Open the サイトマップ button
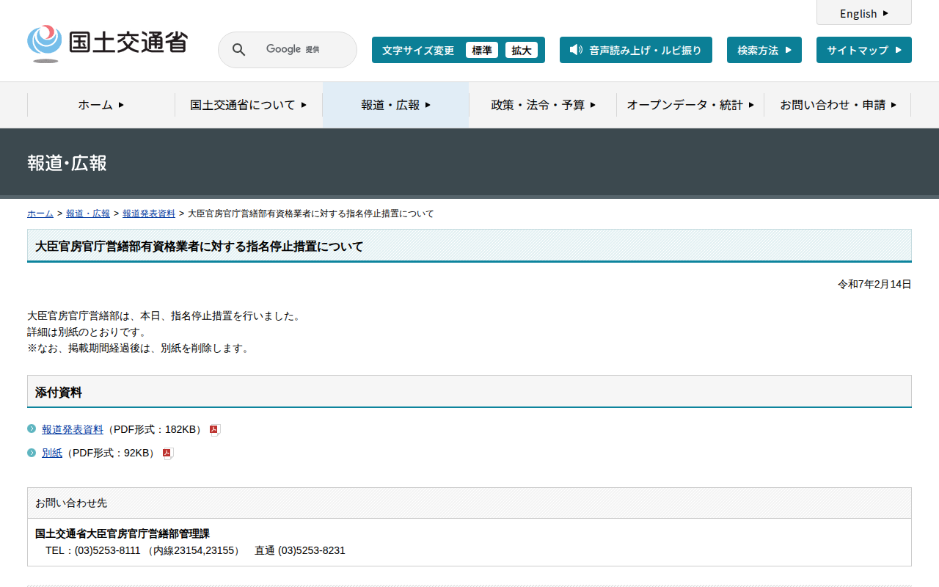This screenshot has height=587, width=939. click(863, 50)
